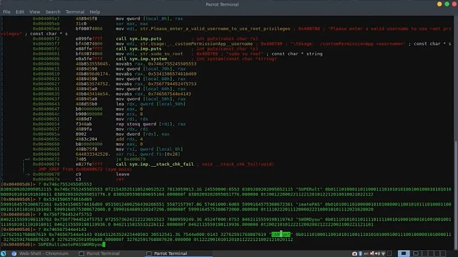Click 'add rdx, 4' instruction
Image resolution: width=458 pixels, height=257 pixels.
(x=129, y=139)
